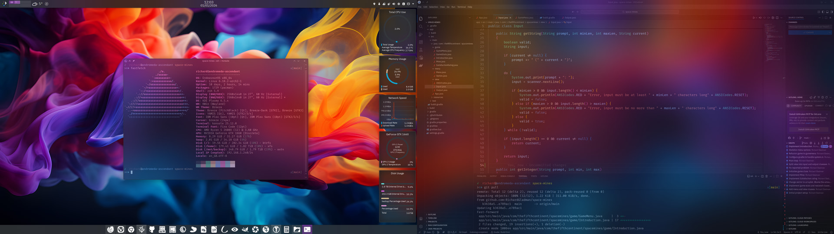The width and height of the screenshot is (834, 234).
Task: Open the Terminal menu in menu bar
Action: [x=461, y=7]
